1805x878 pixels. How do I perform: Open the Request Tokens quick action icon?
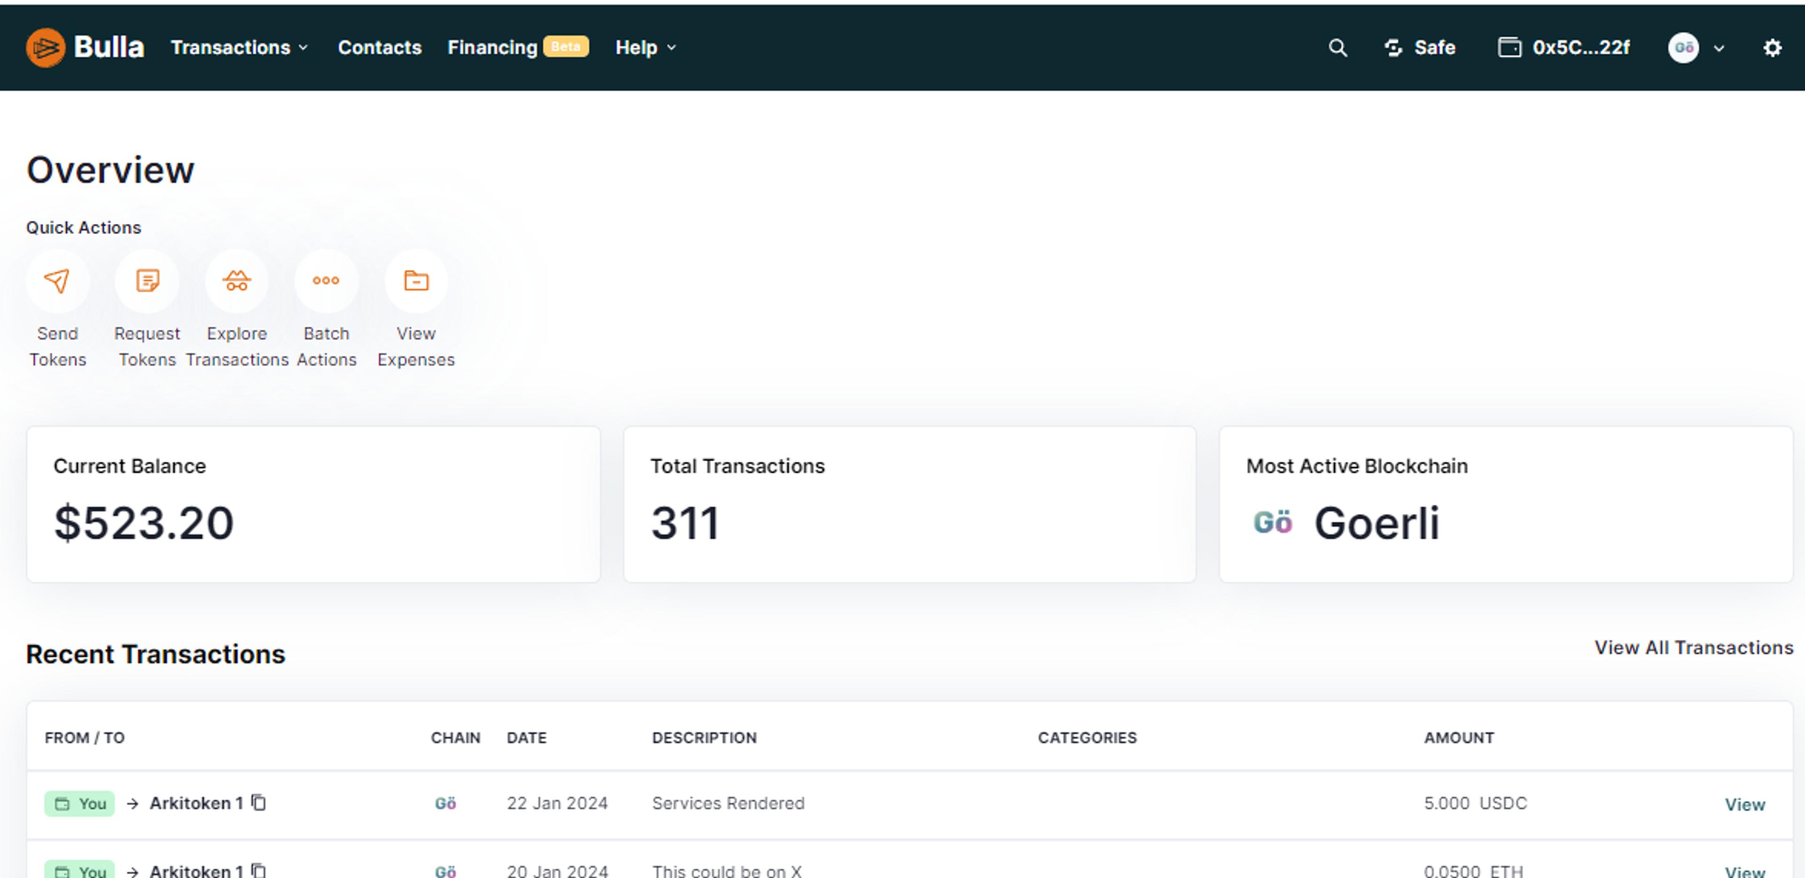point(147,281)
